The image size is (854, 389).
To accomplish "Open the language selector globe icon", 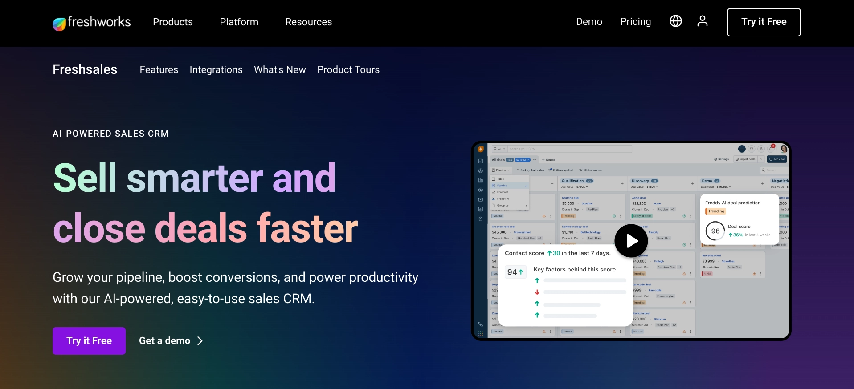I will (675, 21).
